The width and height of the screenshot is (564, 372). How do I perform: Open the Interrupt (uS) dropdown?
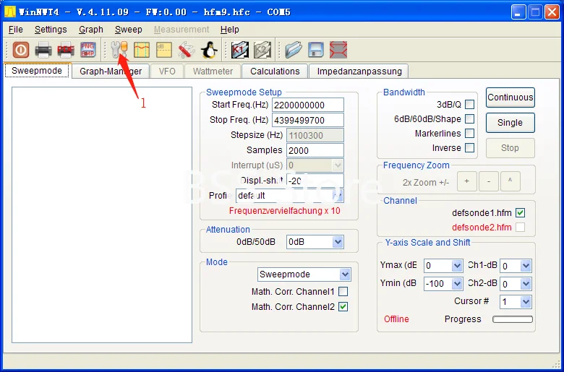[315, 165]
